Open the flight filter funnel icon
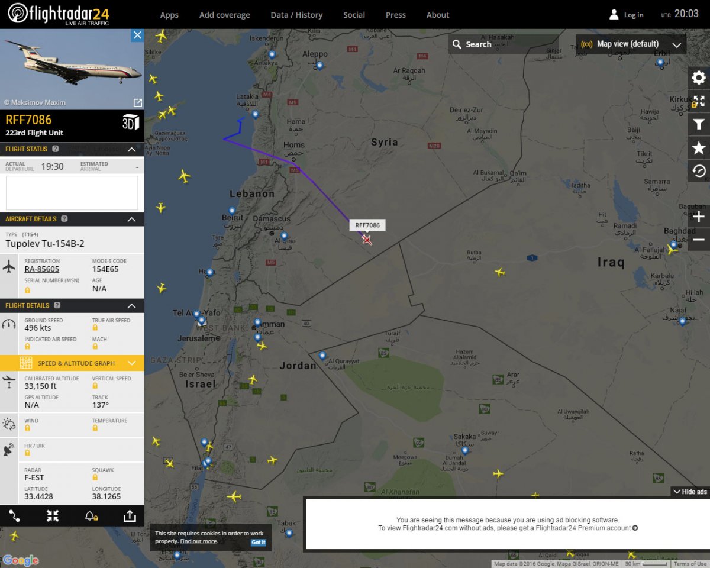The image size is (710, 568). 699,124
